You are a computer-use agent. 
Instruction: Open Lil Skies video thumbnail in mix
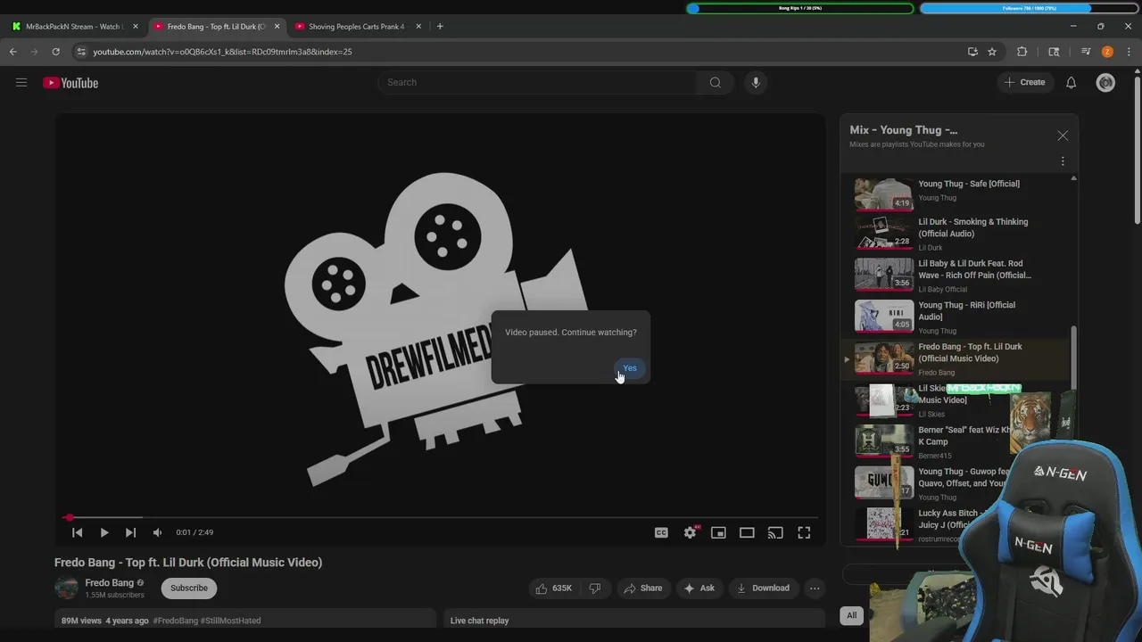(883, 400)
